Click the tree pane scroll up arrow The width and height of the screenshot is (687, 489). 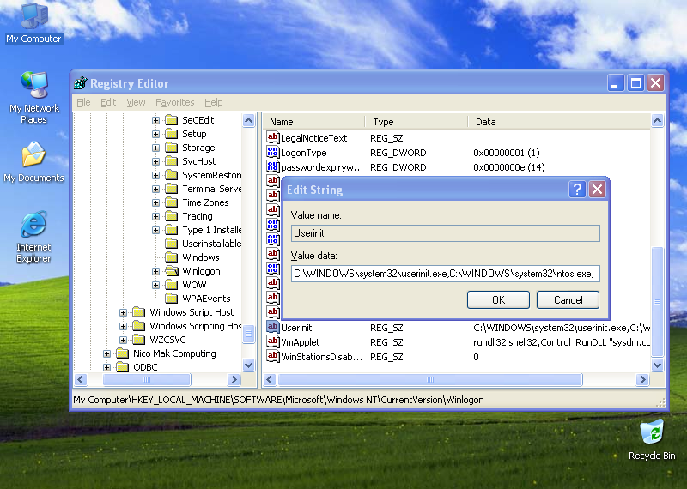tap(248, 120)
